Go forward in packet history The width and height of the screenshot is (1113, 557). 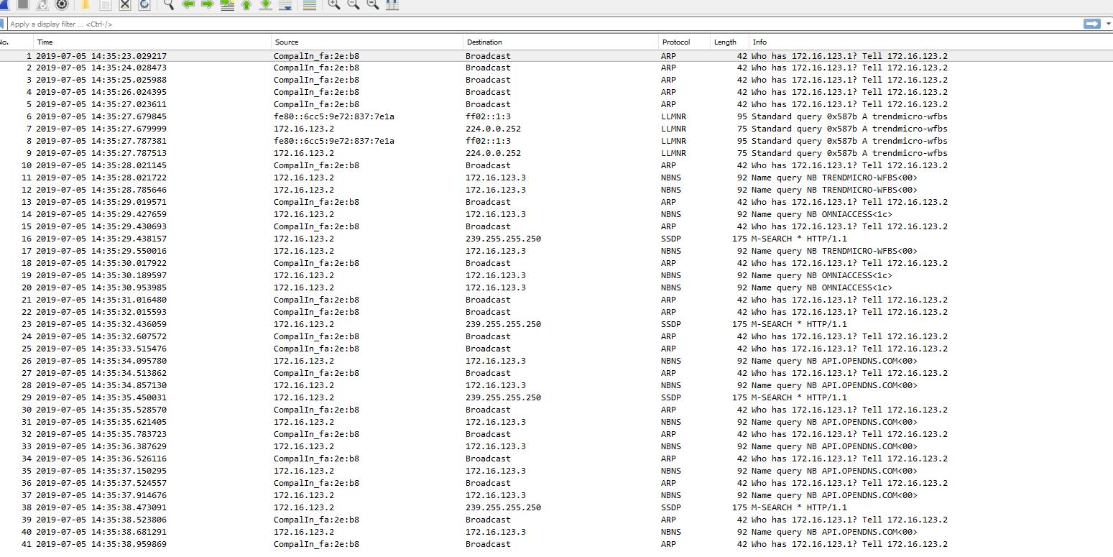pyautogui.click(x=208, y=4)
